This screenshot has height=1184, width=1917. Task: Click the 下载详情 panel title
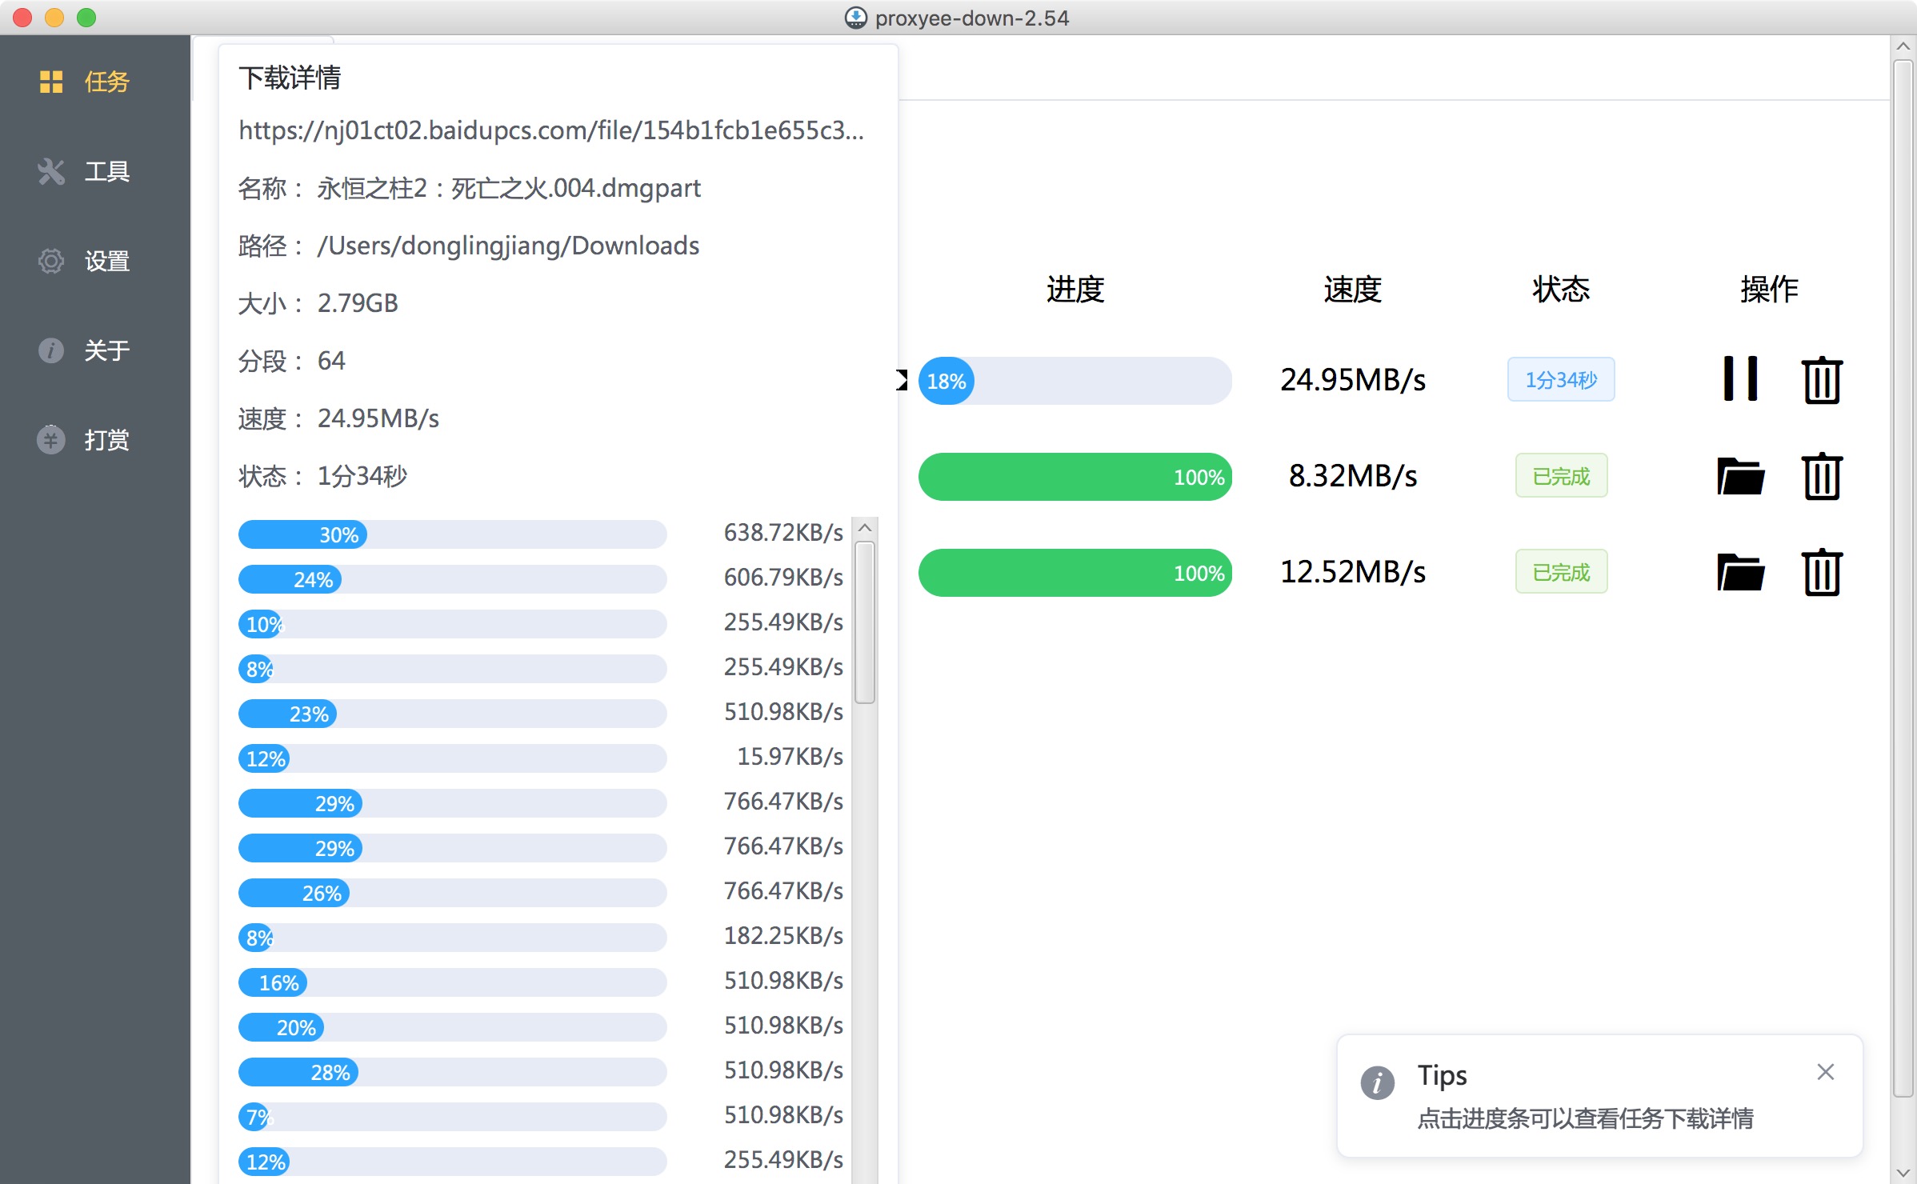coord(290,78)
